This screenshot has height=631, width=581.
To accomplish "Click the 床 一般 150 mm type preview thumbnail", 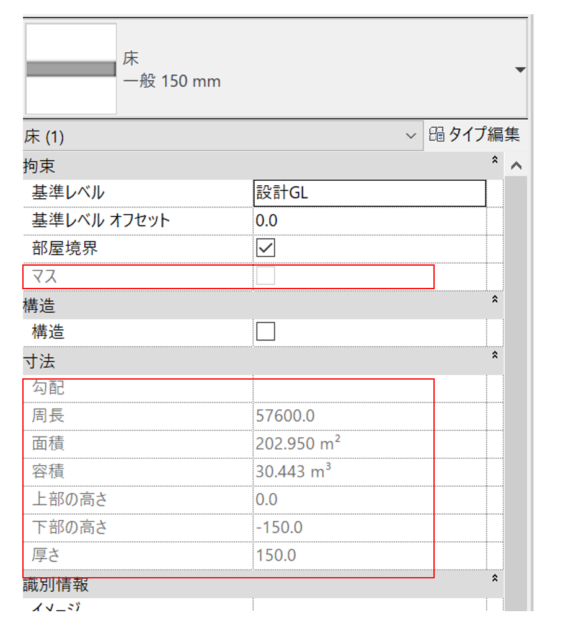I will click(71, 69).
